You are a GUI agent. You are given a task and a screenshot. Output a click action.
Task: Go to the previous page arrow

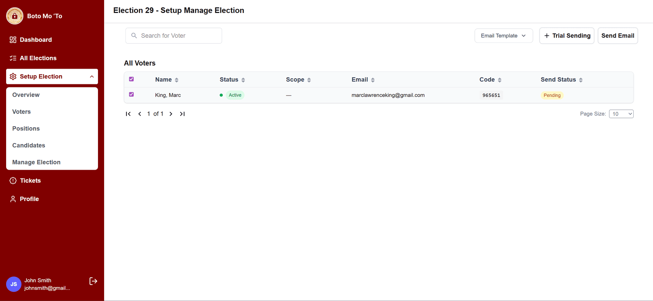click(x=139, y=114)
